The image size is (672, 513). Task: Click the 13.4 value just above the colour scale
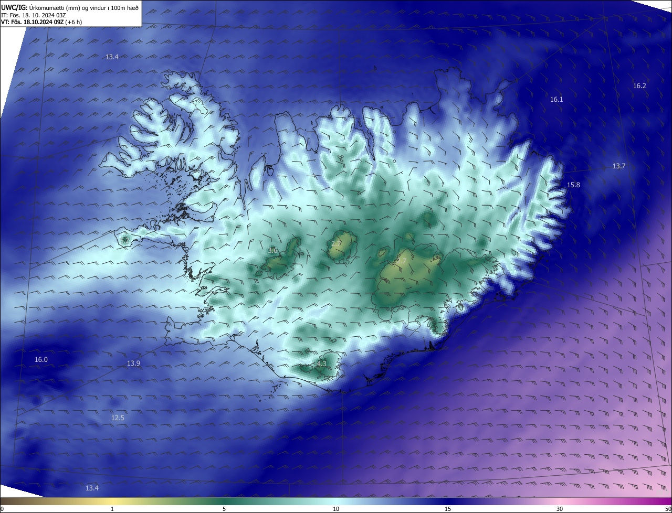[92, 488]
